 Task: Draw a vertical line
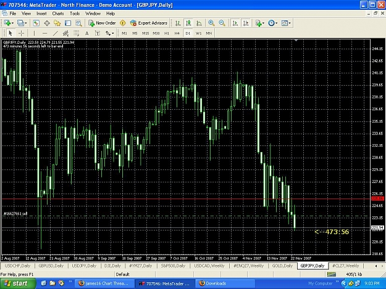click(34, 33)
